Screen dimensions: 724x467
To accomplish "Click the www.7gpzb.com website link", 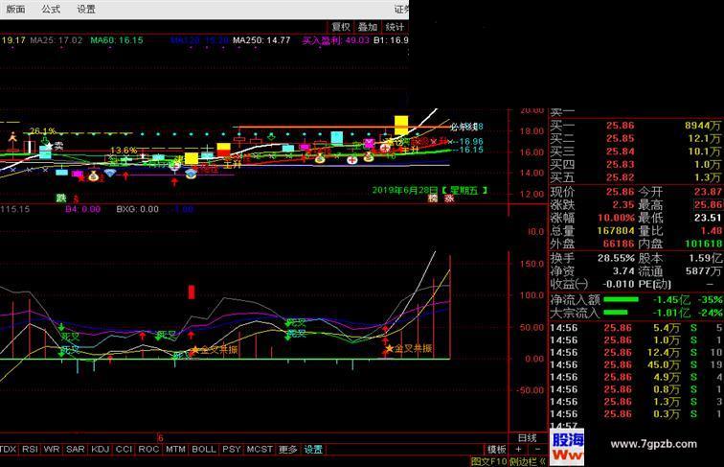I will click(653, 444).
